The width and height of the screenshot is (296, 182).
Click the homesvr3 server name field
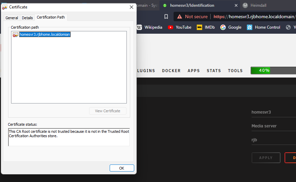(274, 112)
